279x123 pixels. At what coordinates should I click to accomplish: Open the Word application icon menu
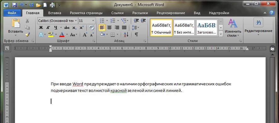coord(6,5)
